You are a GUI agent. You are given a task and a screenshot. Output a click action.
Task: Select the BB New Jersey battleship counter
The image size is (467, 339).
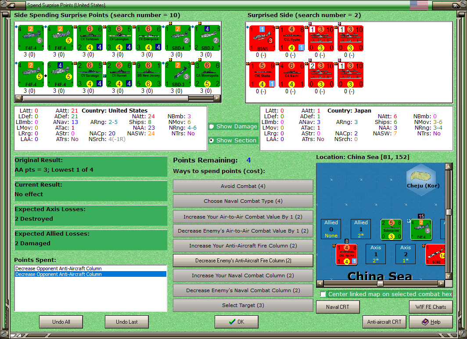pos(149,74)
